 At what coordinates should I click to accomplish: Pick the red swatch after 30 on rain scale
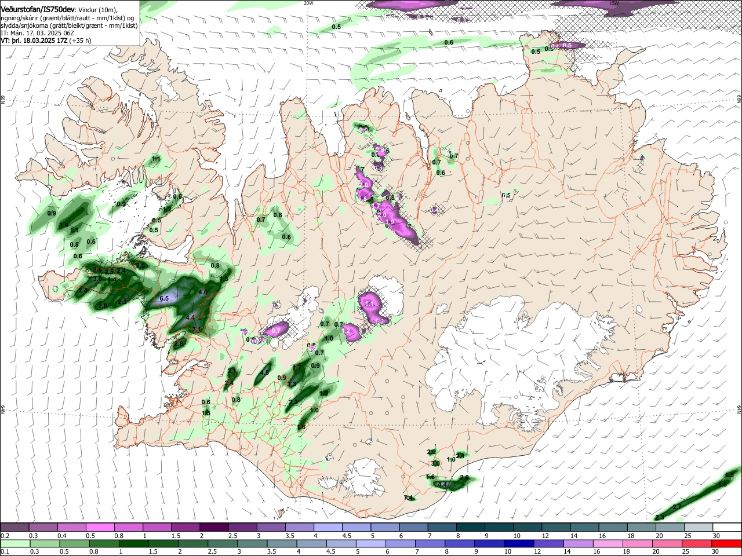[x=727, y=543]
